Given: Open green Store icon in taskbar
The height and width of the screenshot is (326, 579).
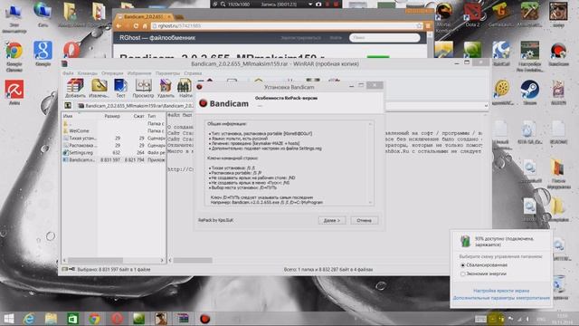Looking at the screenshot, I should 72,319.
